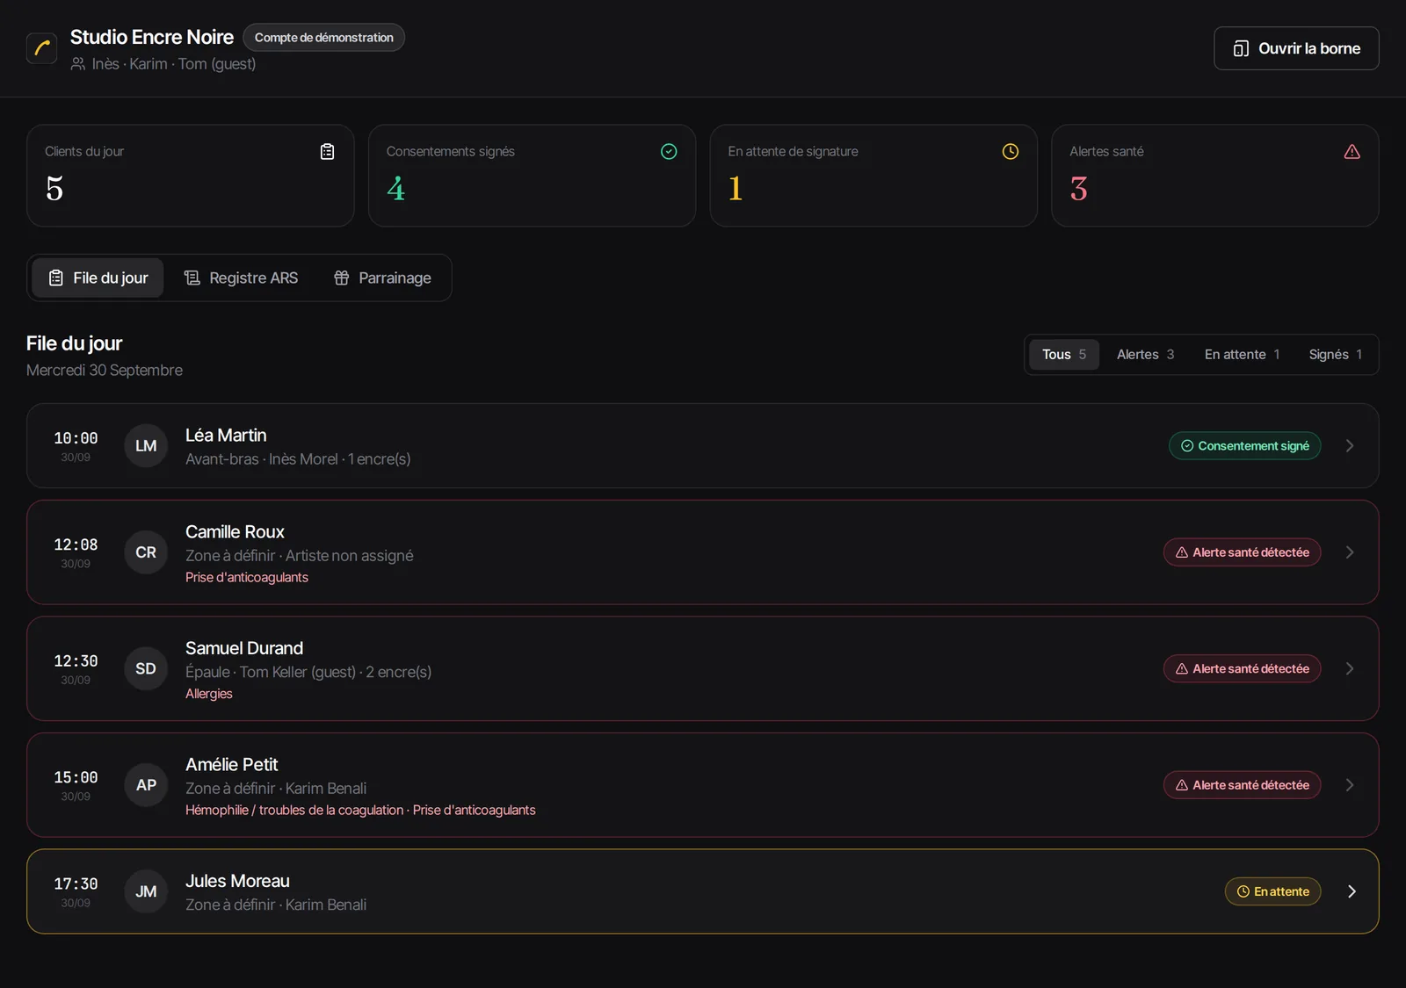The image size is (1406, 988).
Task: Expand Jules Moreau's row with the chevron
Action: [x=1352, y=891]
